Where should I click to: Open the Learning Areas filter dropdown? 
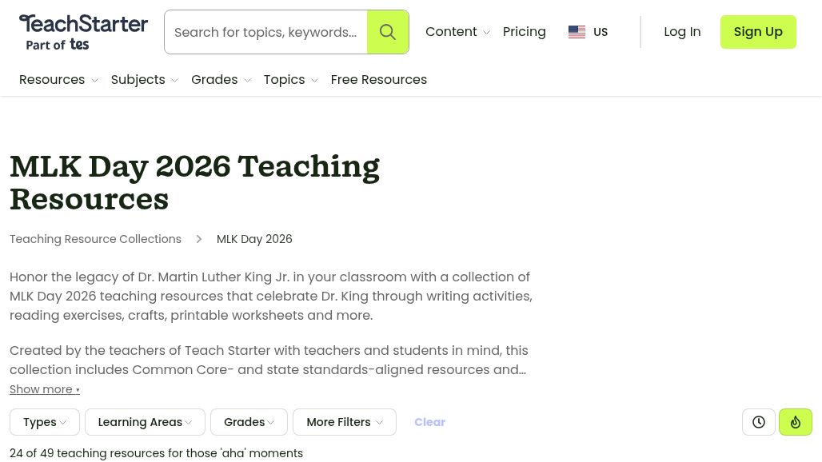145,422
